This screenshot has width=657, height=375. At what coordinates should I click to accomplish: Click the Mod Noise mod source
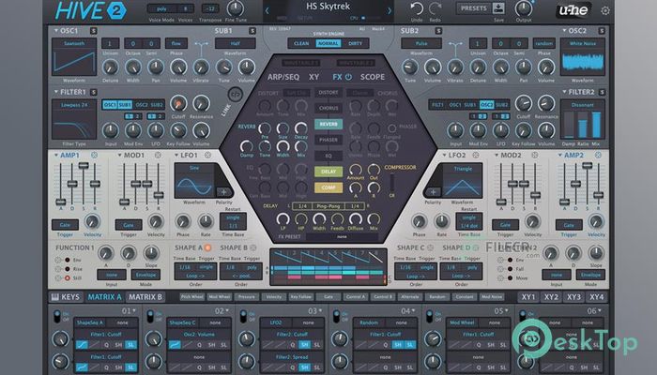tap(492, 297)
